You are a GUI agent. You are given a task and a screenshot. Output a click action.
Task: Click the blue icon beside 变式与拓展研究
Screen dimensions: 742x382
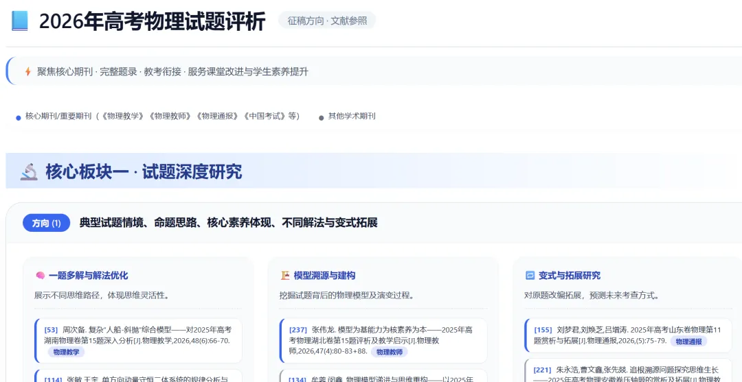(530, 276)
